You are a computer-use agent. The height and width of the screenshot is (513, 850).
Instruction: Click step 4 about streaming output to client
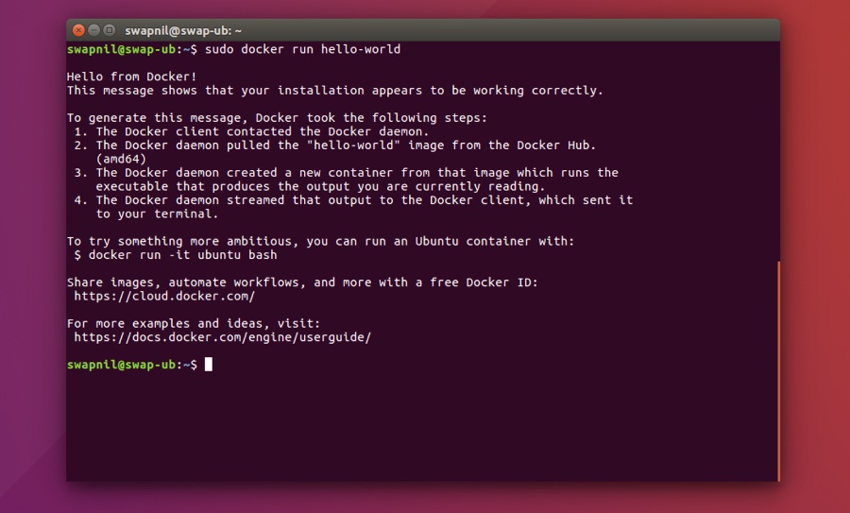tap(353, 200)
